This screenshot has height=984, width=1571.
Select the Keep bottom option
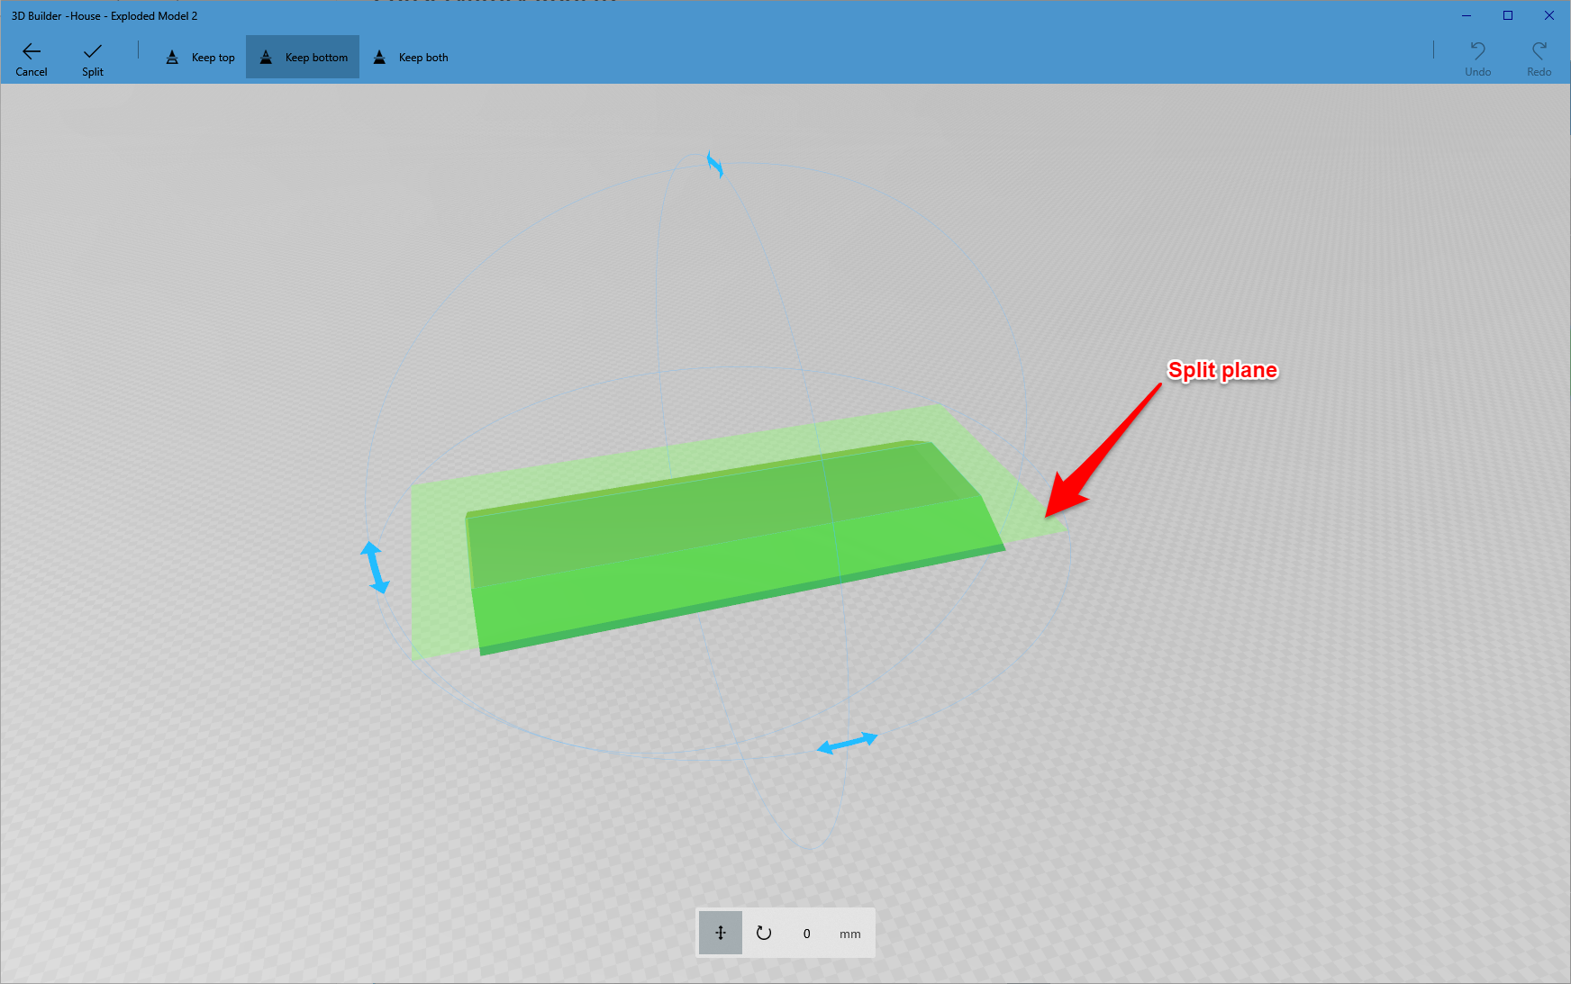pos(303,58)
